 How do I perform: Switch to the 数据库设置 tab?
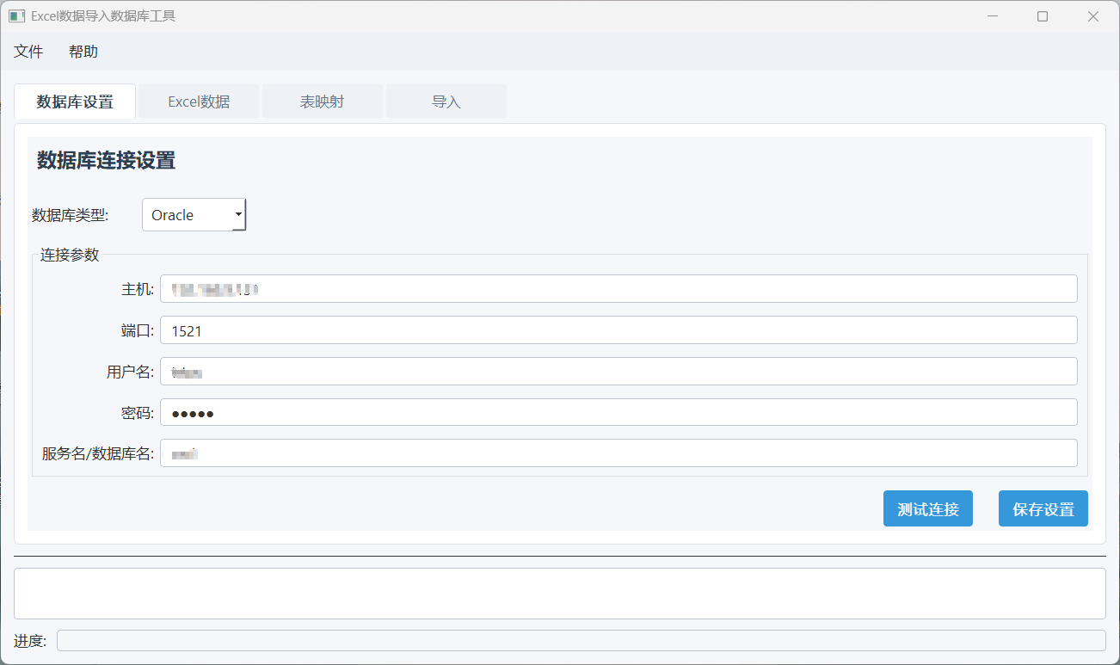point(75,102)
